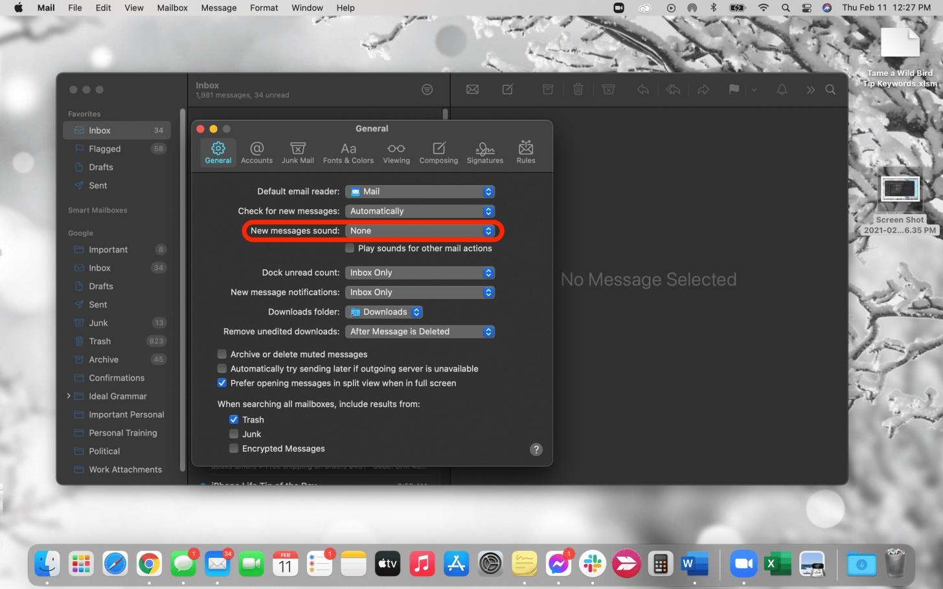Open the Check for new messages dropdown

(x=420, y=211)
